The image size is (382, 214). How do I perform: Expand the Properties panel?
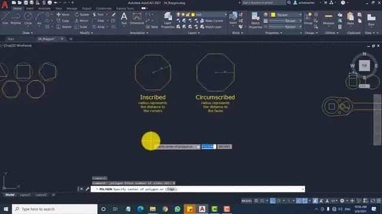[273, 33]
